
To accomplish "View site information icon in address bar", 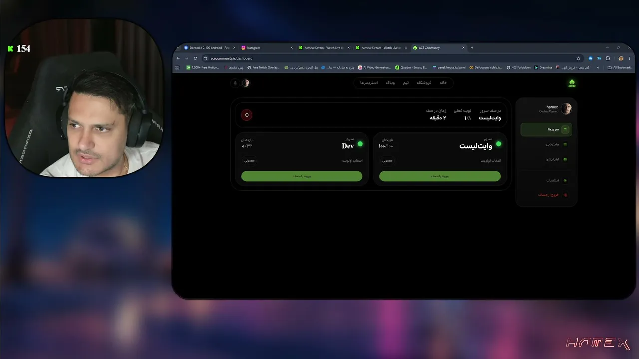I will (x=205, y=58).
